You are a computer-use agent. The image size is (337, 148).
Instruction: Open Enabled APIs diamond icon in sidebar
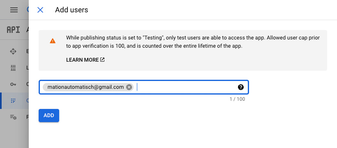[13, 51]
